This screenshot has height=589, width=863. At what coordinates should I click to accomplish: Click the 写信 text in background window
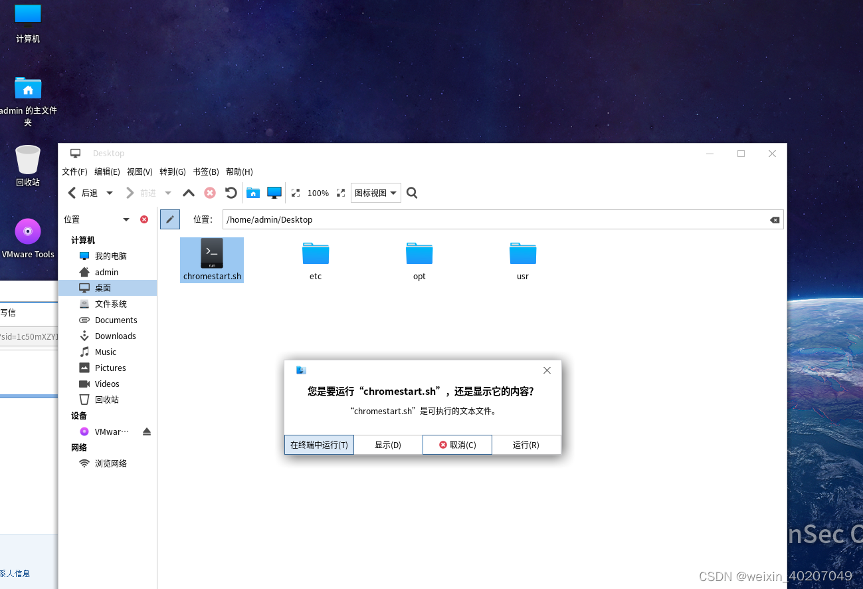tap(8, 312)
